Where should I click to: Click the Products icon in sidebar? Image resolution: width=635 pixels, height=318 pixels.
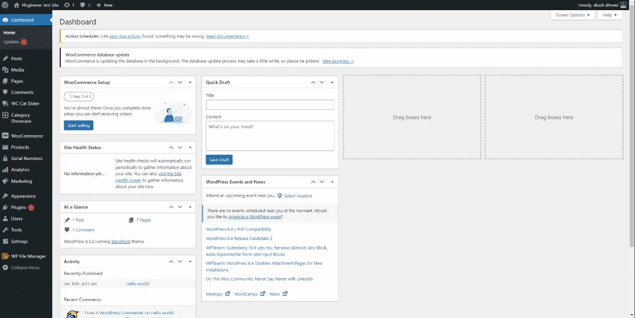click(x=5, y=147)
